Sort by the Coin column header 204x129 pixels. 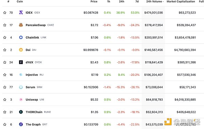pyautogui.click(x=20, y=1)
